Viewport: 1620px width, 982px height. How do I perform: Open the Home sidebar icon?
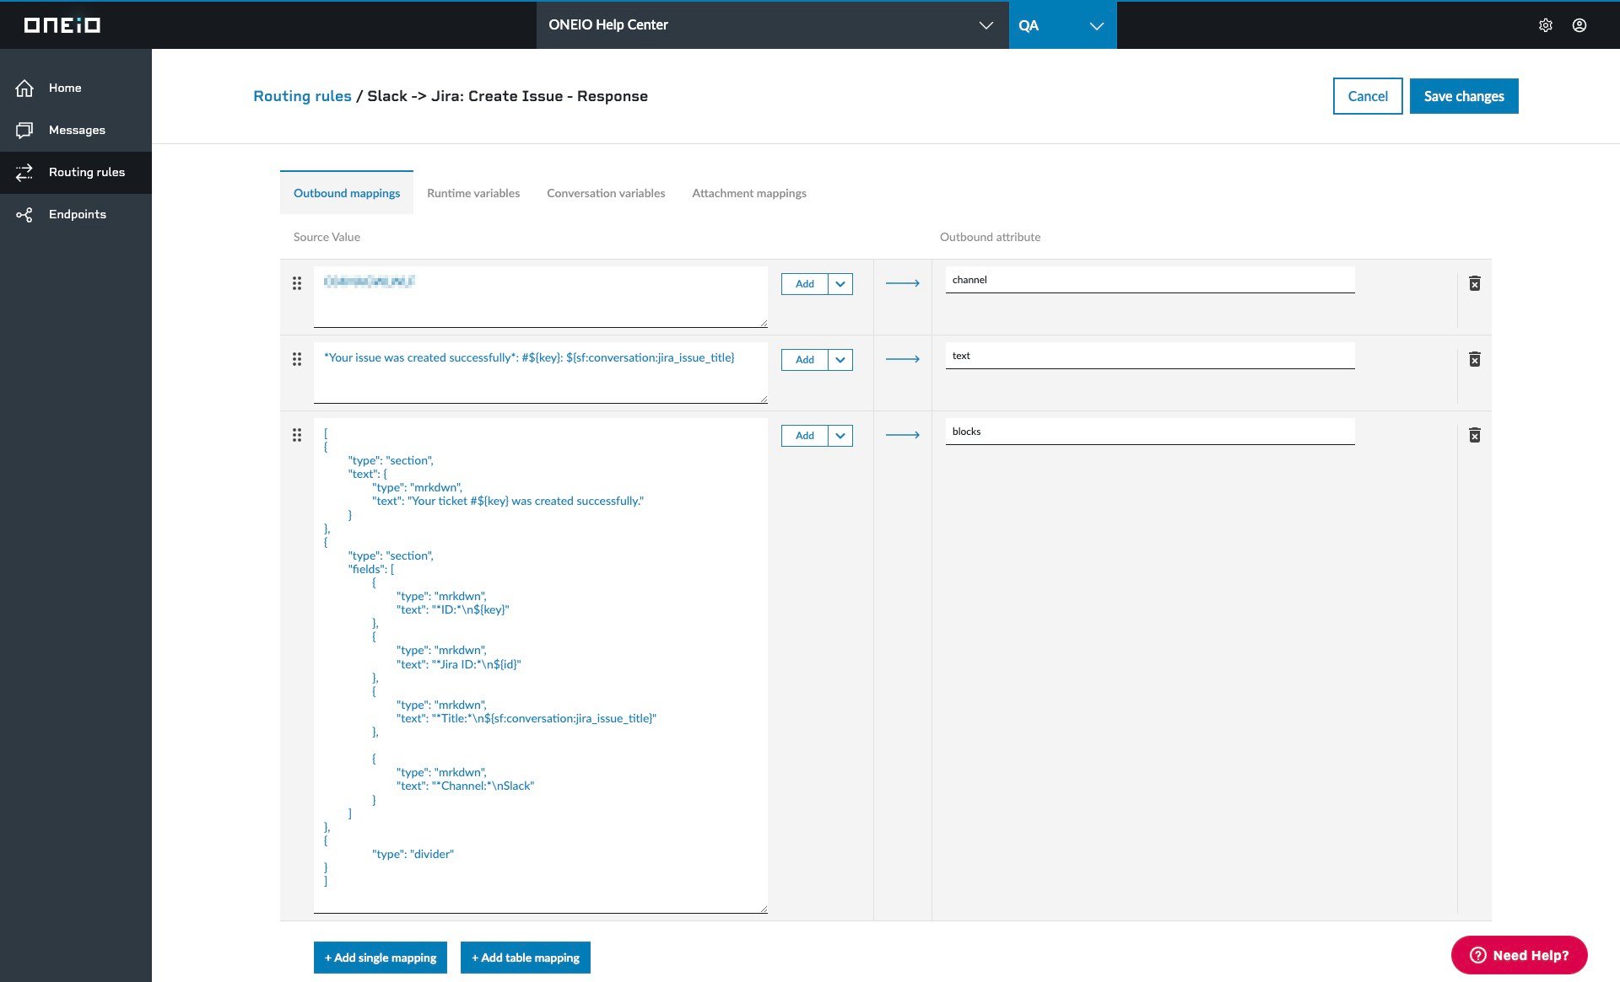(x=25, y=88)
